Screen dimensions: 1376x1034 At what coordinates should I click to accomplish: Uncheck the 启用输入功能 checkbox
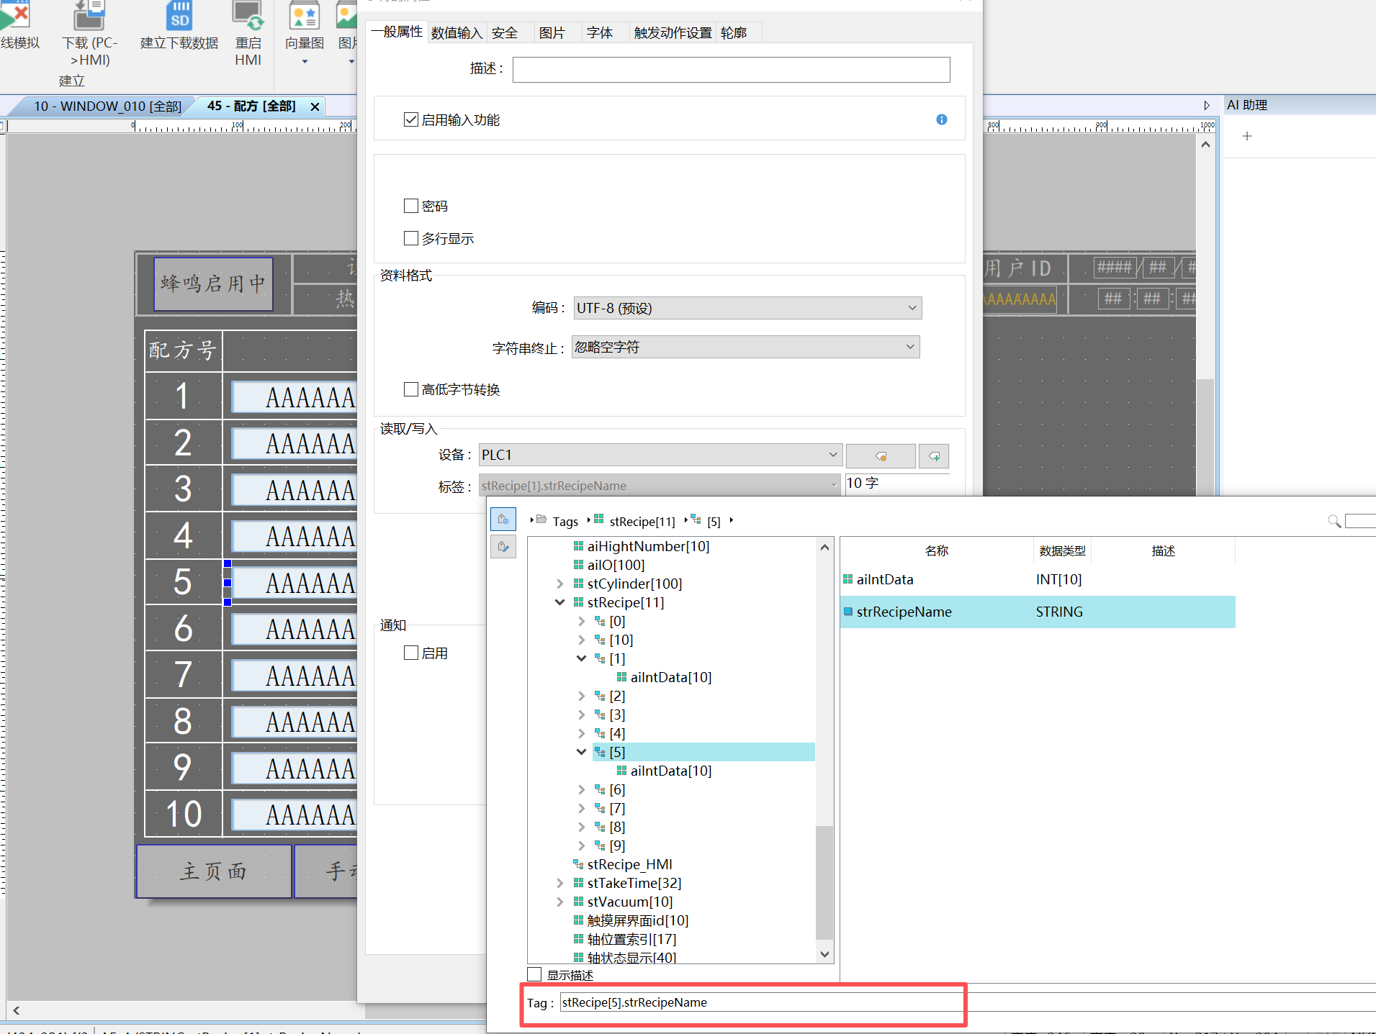coord(411,119)
